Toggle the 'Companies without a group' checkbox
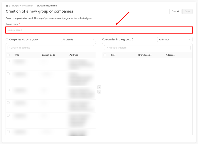This screenshot has height=144, width=198. (7, 40)
